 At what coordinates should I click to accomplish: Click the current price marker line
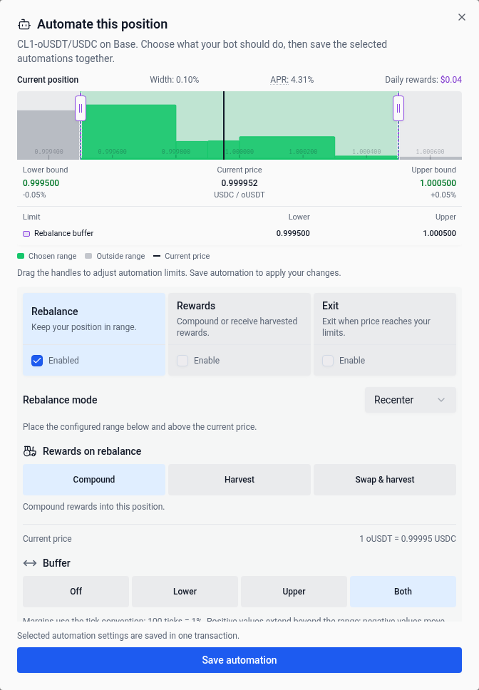(224, 125)
